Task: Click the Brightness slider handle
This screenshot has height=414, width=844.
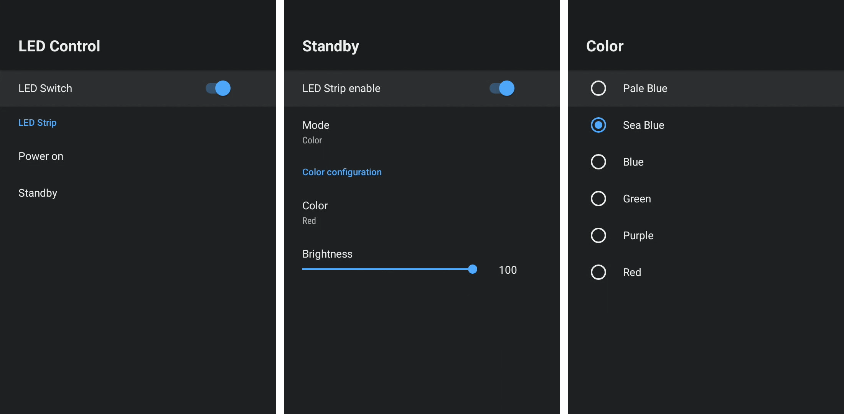Action: 473,269
